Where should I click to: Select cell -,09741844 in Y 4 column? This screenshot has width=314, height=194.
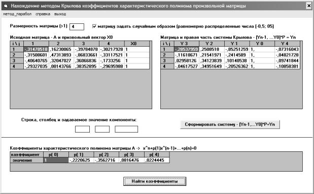click(x=287, y=60)
